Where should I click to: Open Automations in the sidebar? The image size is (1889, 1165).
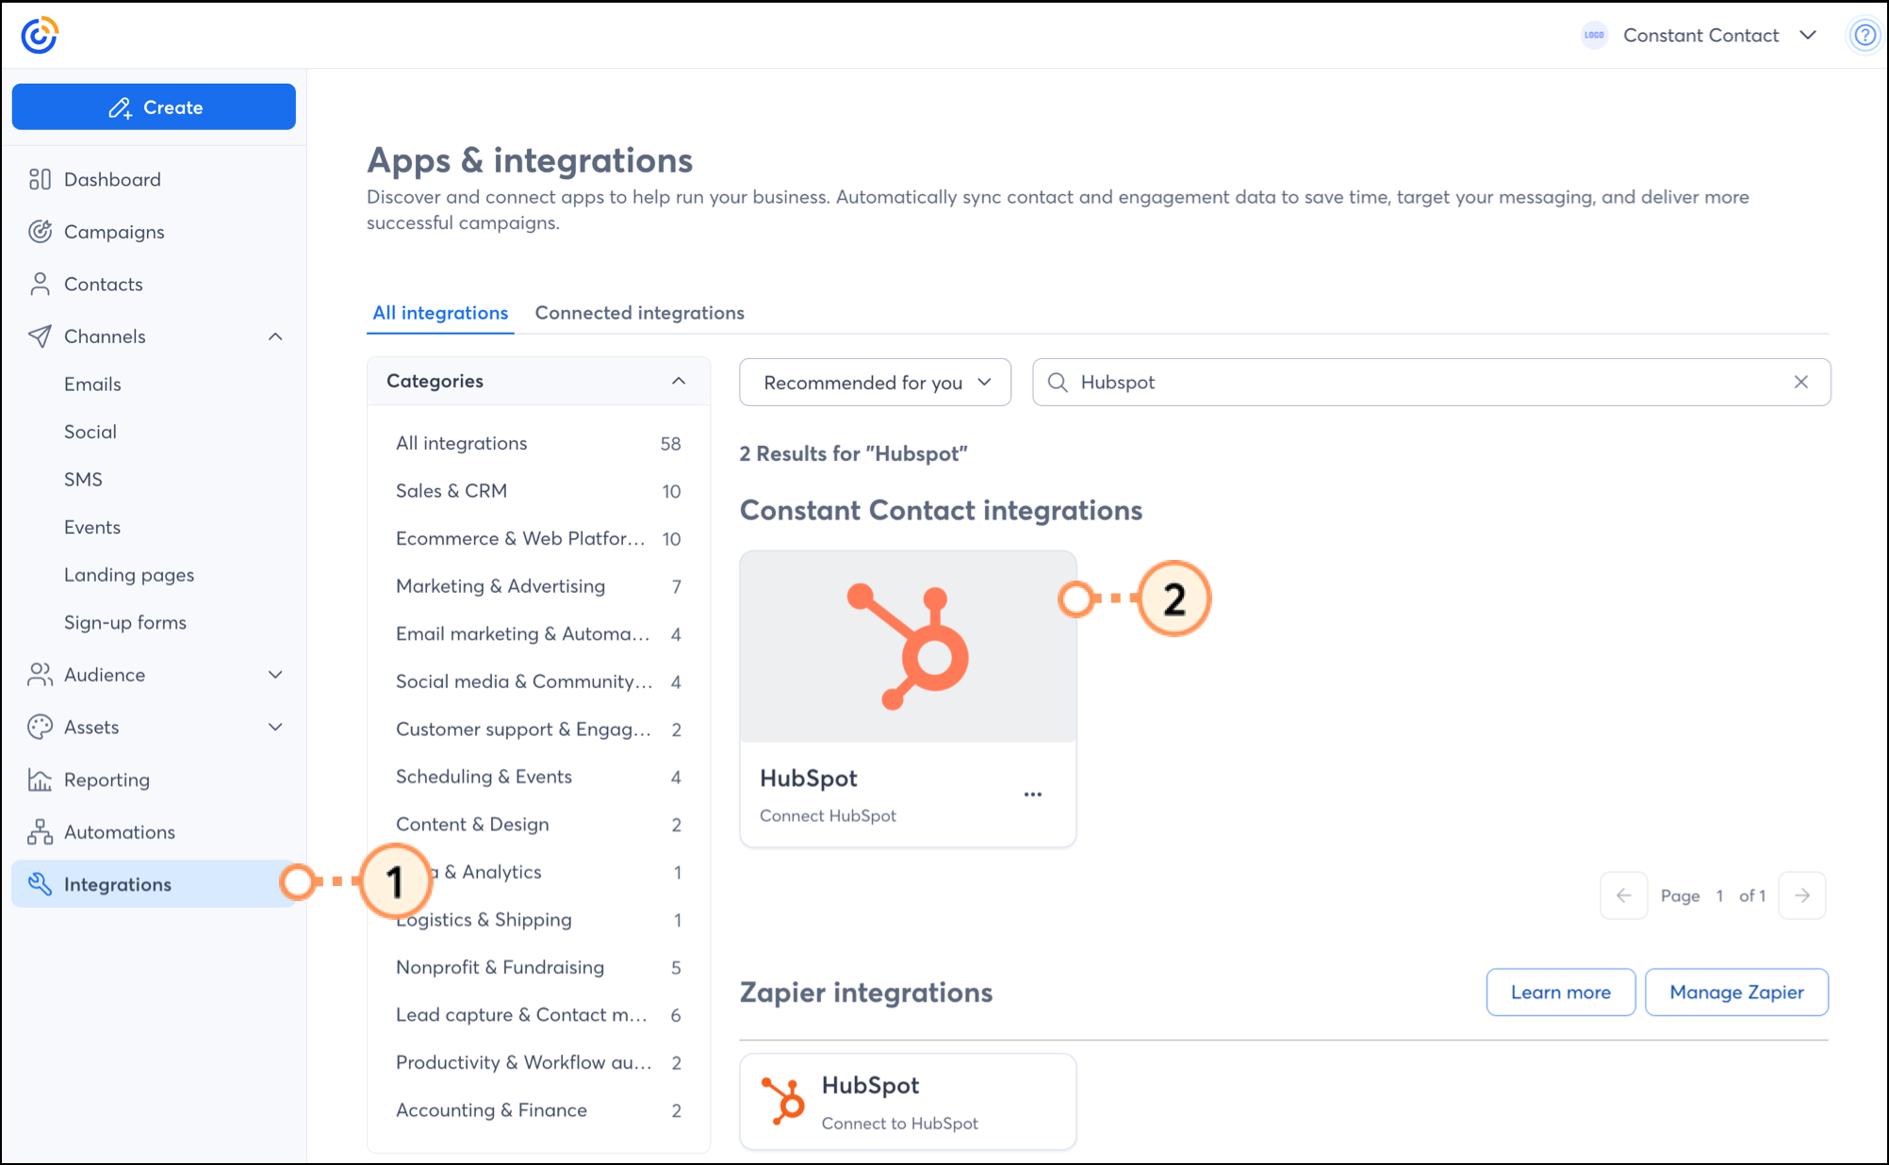click(119, 832)
